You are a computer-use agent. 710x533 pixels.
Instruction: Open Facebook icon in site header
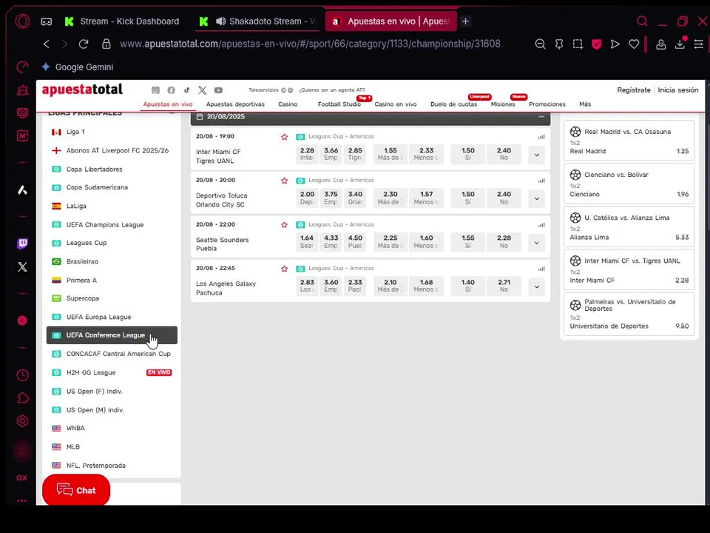tap(171, 90)
